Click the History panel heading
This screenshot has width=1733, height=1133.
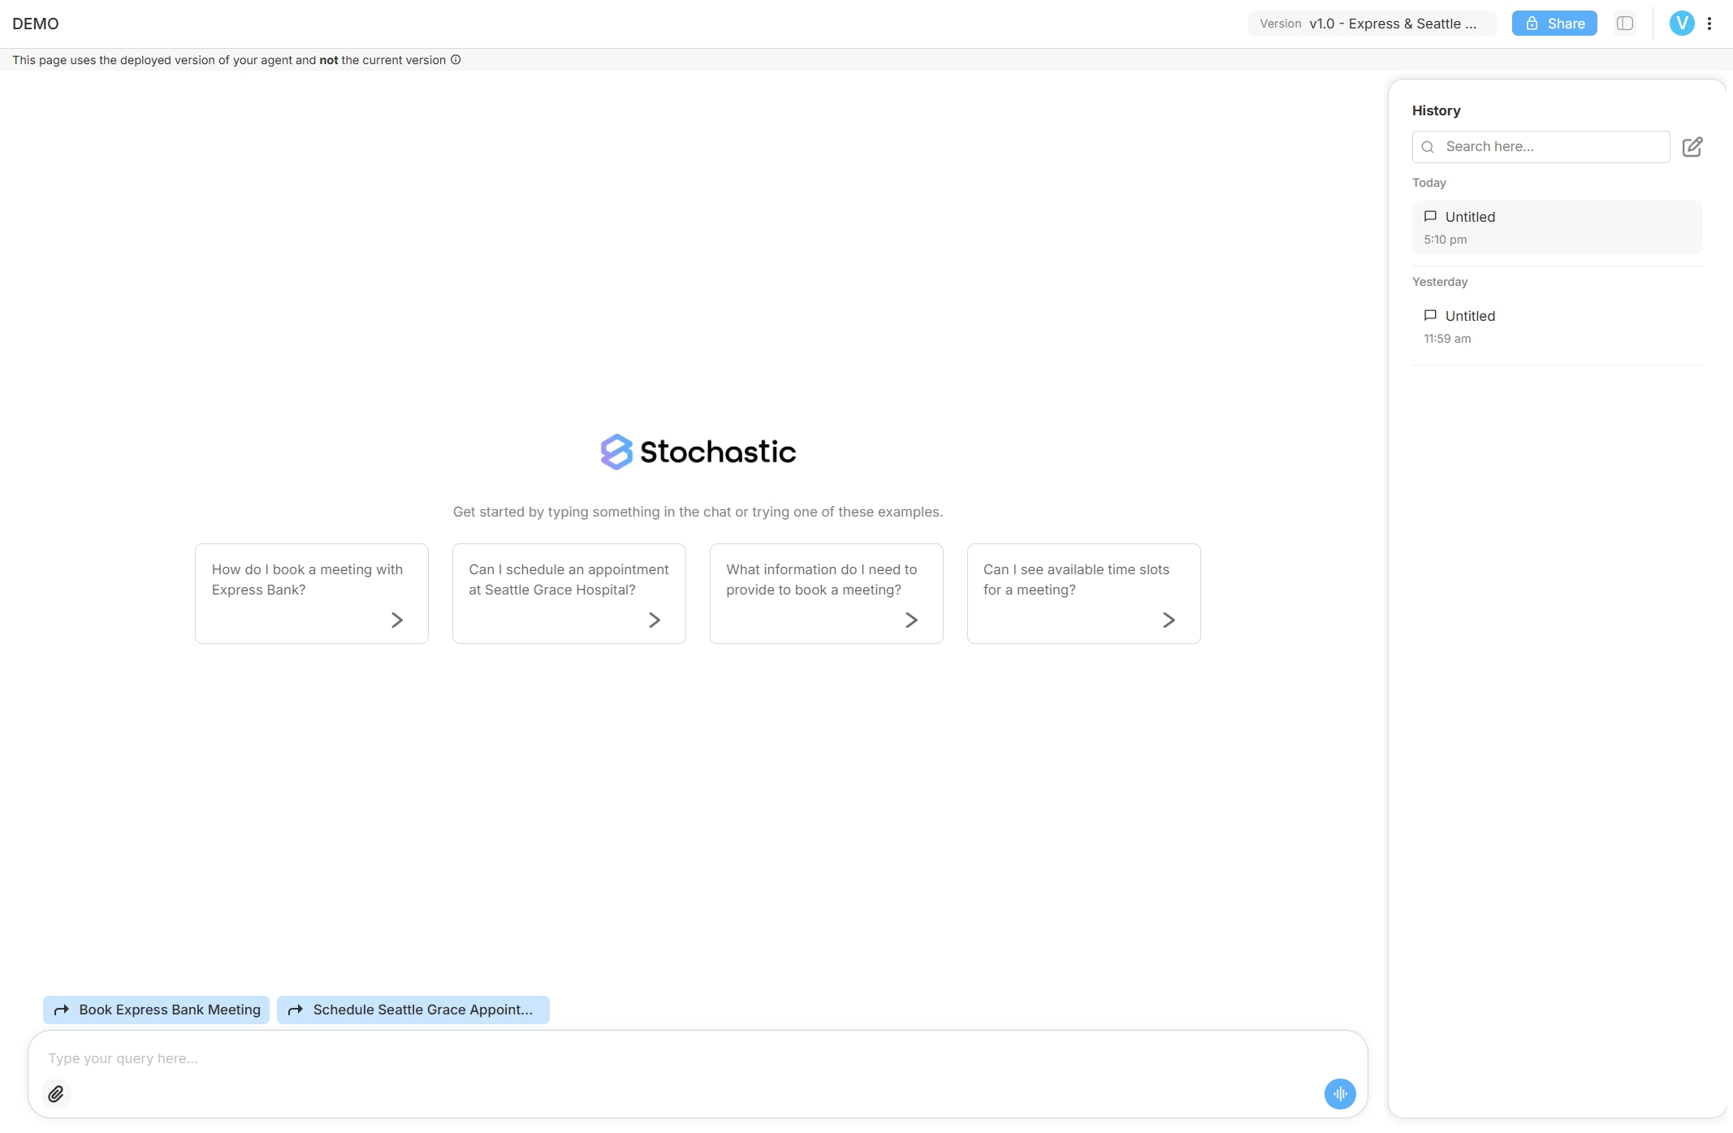point(1436,110)
